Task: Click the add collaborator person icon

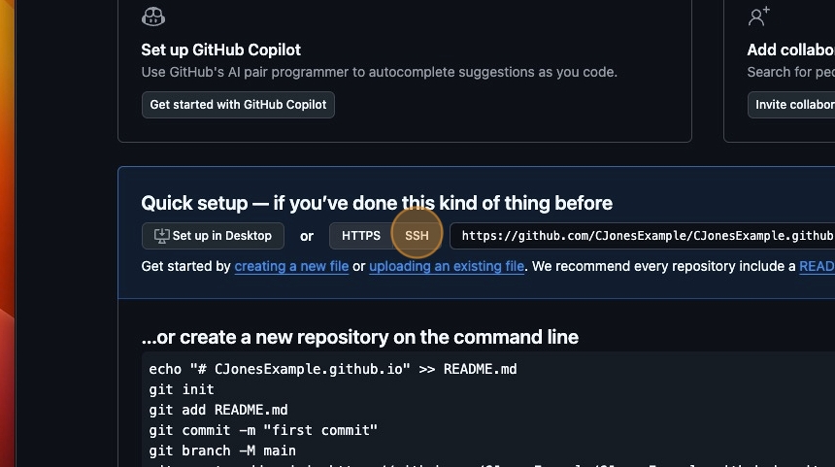Action: point(758,17)
